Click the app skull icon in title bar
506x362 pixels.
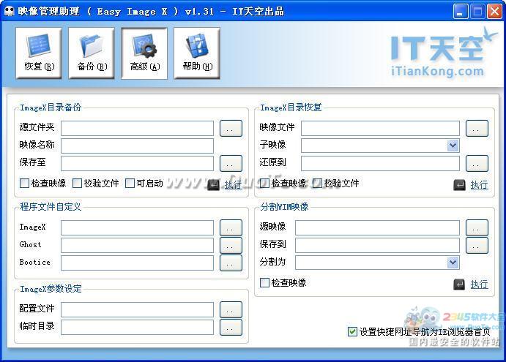pyautogui.click(x=10, y=11)
